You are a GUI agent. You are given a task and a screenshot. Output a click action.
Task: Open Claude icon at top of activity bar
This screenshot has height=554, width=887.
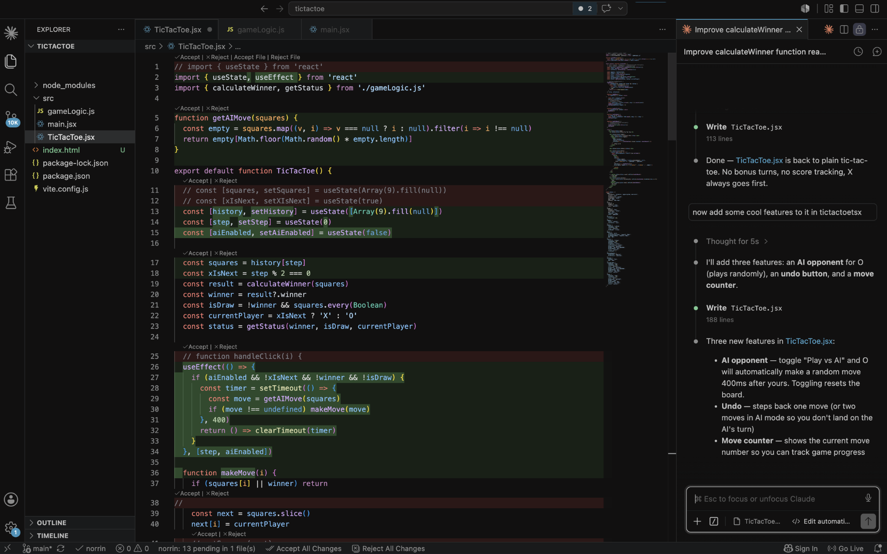(11, 33)
